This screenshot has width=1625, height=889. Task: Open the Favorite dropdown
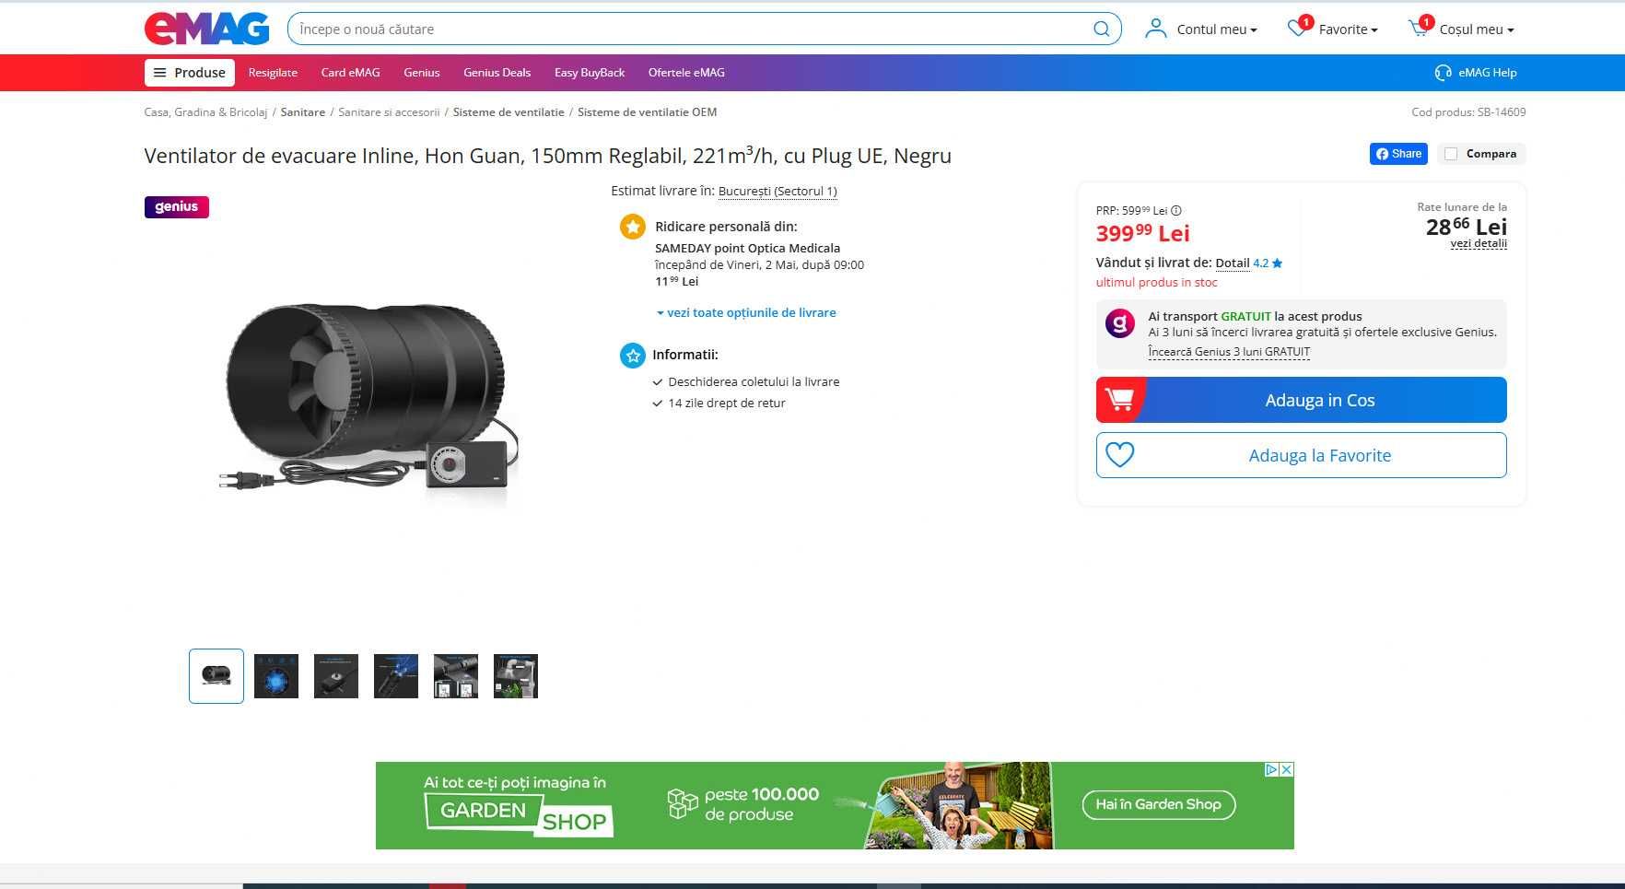coord(1349,29)
